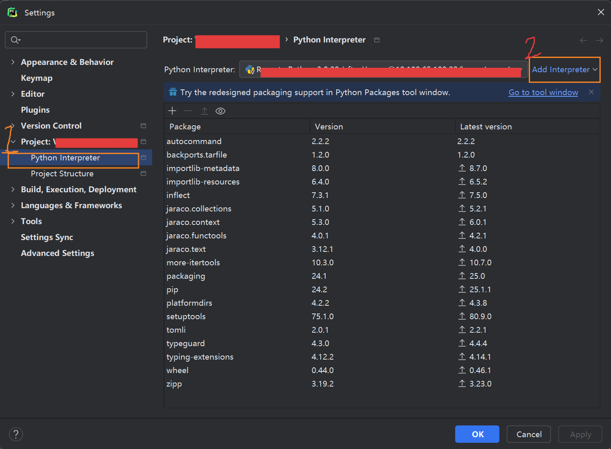The width and height of the screenshot is (611, 449).
Task: Select the jaraco.text package row
Action: point(382,249)
